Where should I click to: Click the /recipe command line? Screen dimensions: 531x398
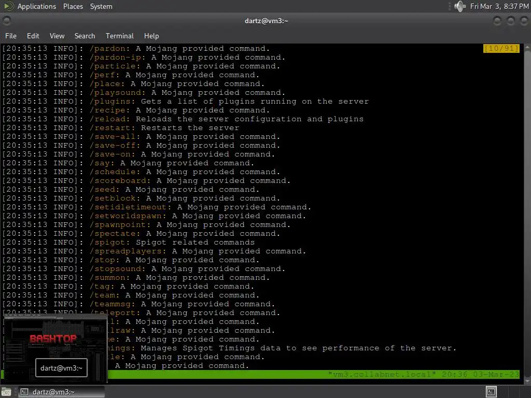click(x=136, y=110)
